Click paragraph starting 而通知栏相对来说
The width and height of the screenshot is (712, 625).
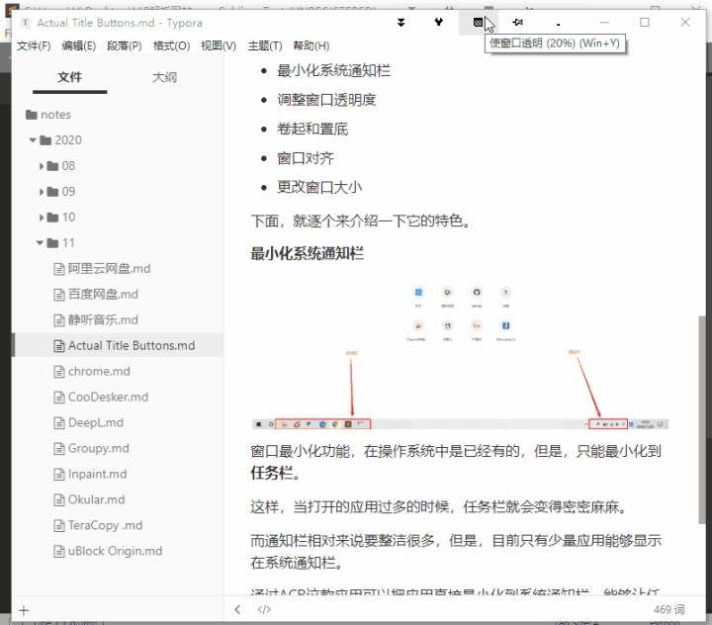456,552
